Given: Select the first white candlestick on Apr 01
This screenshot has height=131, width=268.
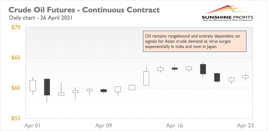Looking at the screenshot, I should [x=33, y=86].
